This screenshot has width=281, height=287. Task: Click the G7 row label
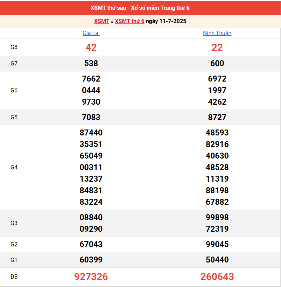click(14, 63)
